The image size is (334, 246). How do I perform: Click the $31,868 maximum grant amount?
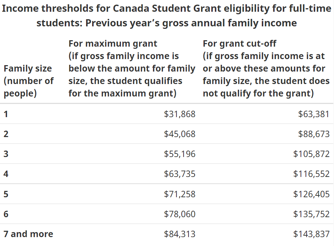point(180,114)
